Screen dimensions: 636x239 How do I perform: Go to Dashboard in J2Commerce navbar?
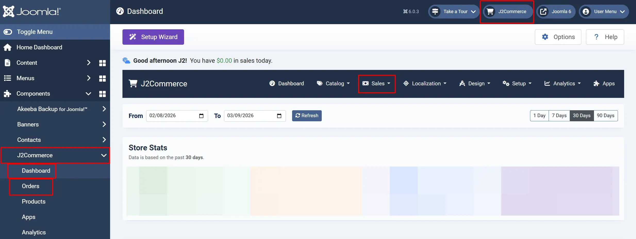287,84
